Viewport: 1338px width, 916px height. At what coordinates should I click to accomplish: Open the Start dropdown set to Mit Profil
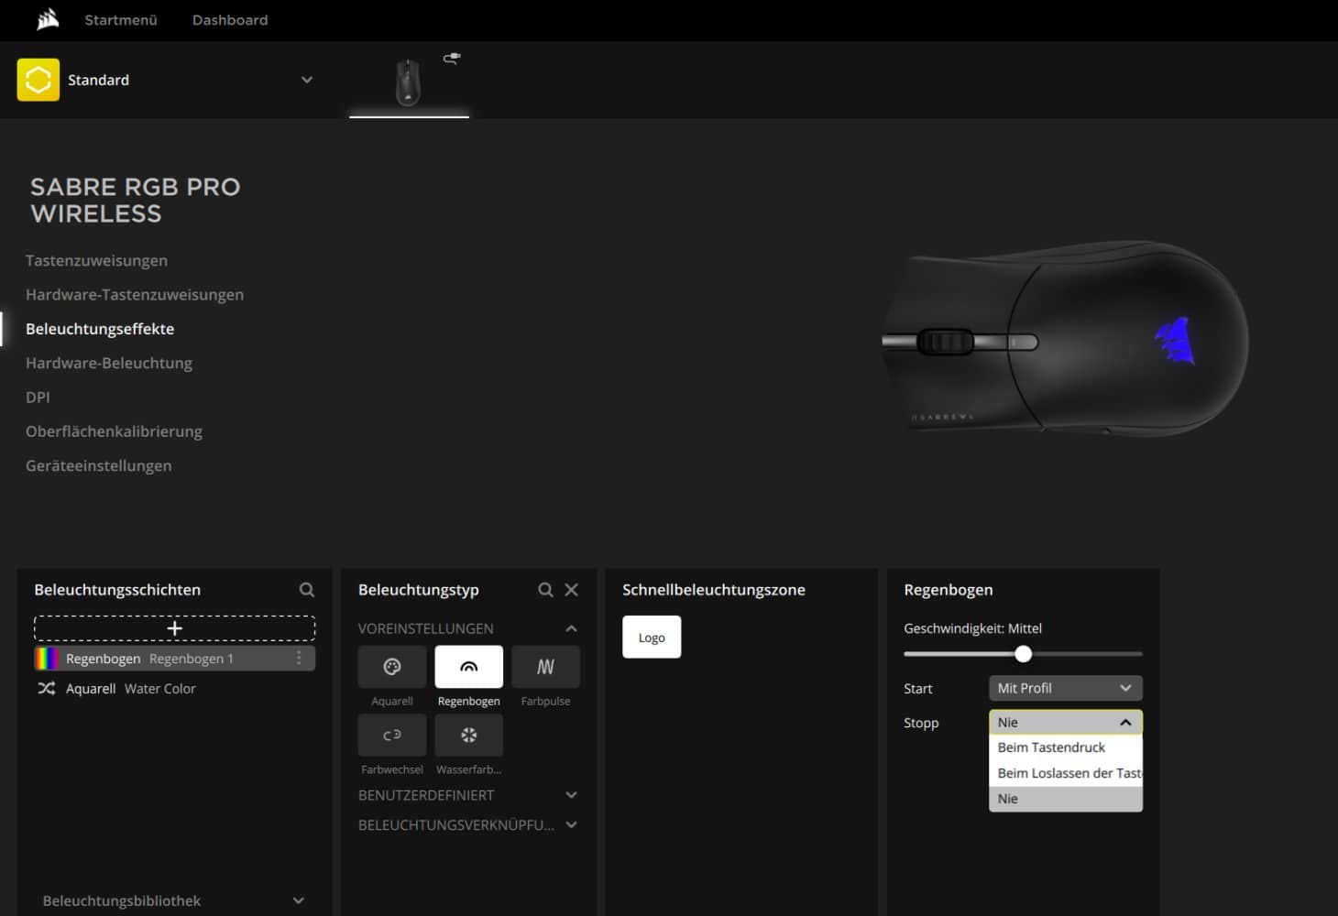(1065, 688)
